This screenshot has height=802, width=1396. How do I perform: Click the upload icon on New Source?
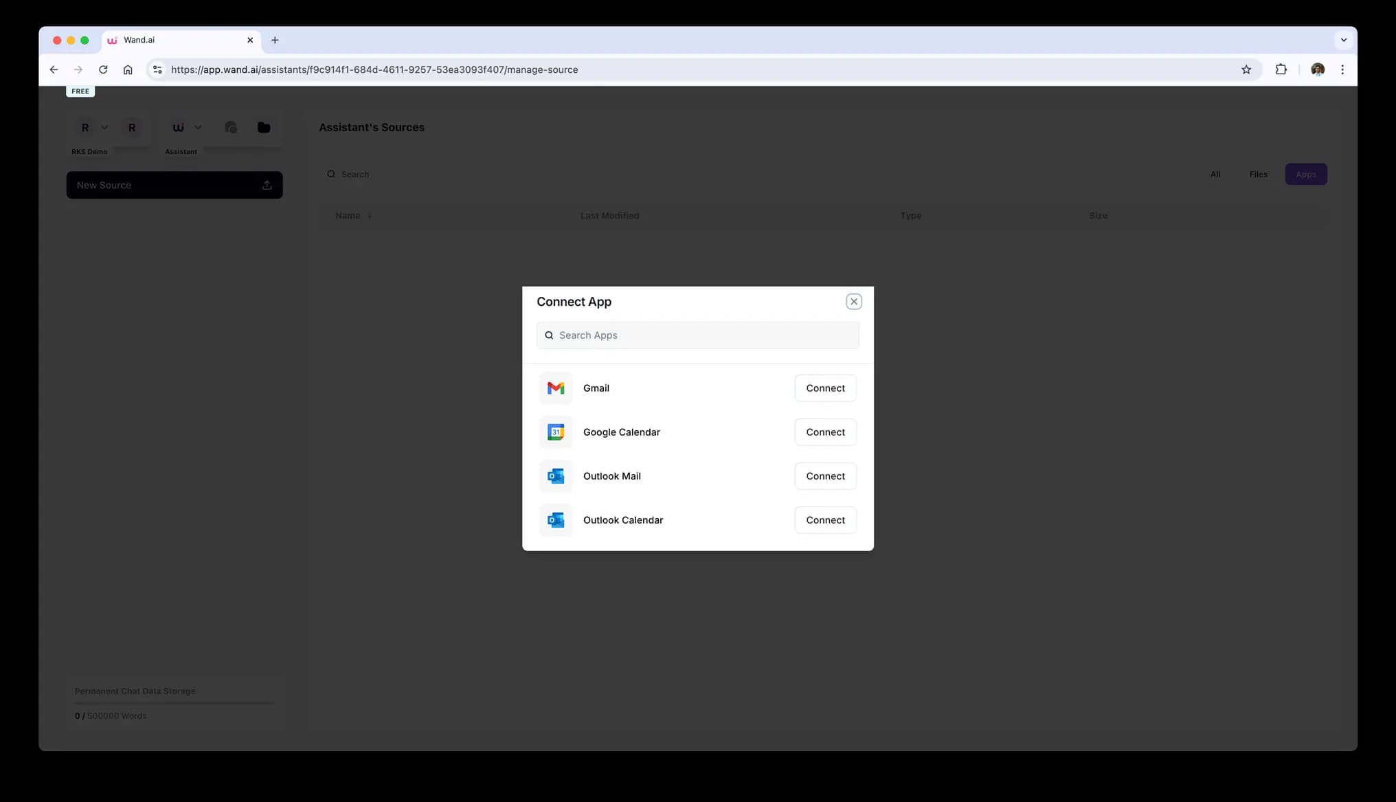coord(267,186)
